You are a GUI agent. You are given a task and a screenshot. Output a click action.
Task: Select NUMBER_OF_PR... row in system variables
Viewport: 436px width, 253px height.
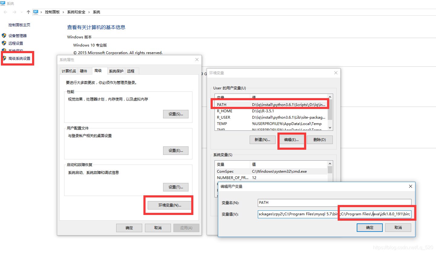[x=272, y=178]
